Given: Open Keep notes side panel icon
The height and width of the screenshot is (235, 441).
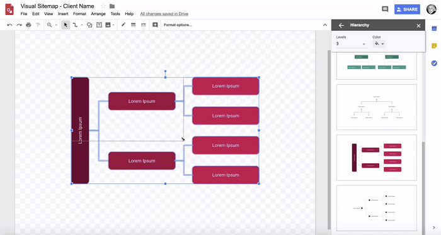Looking at the screenshot, I should (x=434, y=46).
